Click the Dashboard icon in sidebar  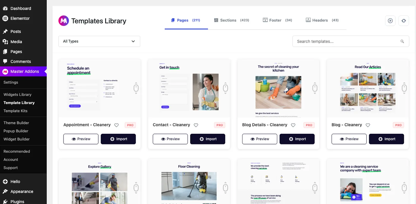[5, 8]
